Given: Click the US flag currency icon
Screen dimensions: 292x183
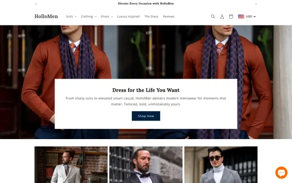Looking at the screenshot, I should [x=241, y=17].
